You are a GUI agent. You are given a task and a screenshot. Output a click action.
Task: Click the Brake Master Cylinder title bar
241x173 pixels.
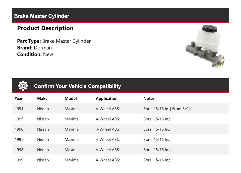pyautogui.click(x=42, y=16)
